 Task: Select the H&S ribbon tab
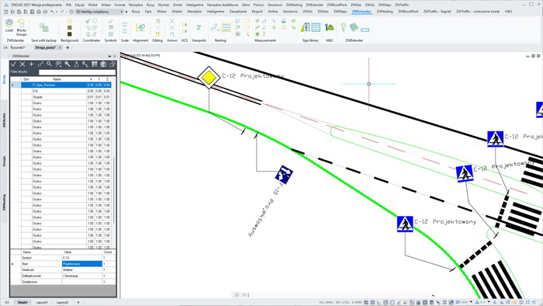(x=508, y=12)
